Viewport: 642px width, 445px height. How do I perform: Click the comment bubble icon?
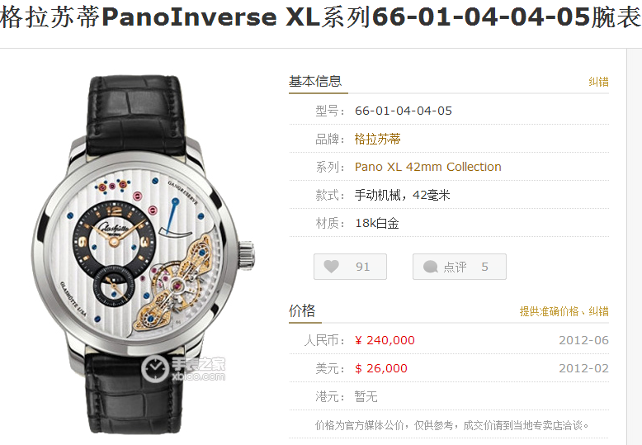pos(430,267)
